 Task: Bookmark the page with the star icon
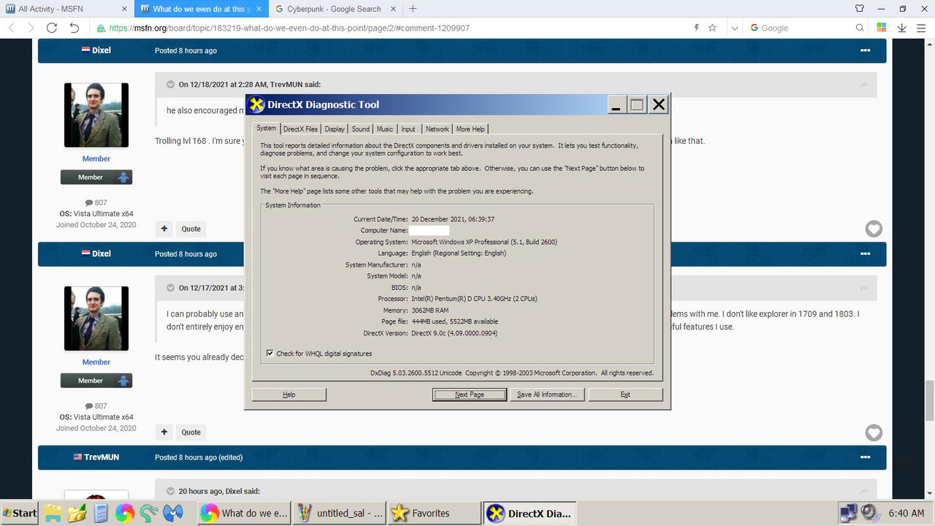pos(712,28)
